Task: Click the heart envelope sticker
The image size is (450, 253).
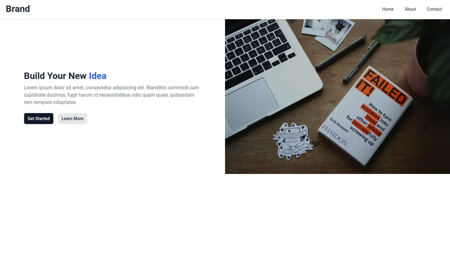Action: (x=292, y=141)
